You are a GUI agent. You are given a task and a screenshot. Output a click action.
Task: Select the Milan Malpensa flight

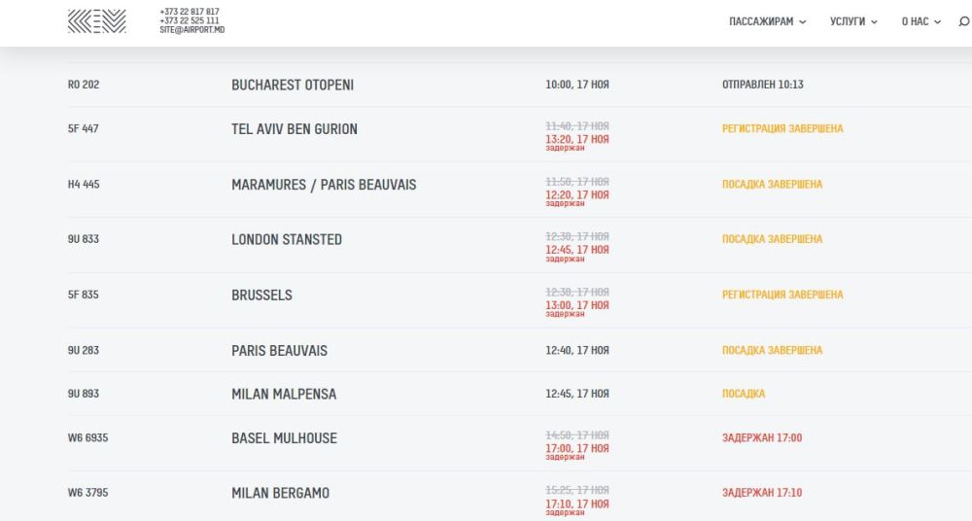coord(284,394)
